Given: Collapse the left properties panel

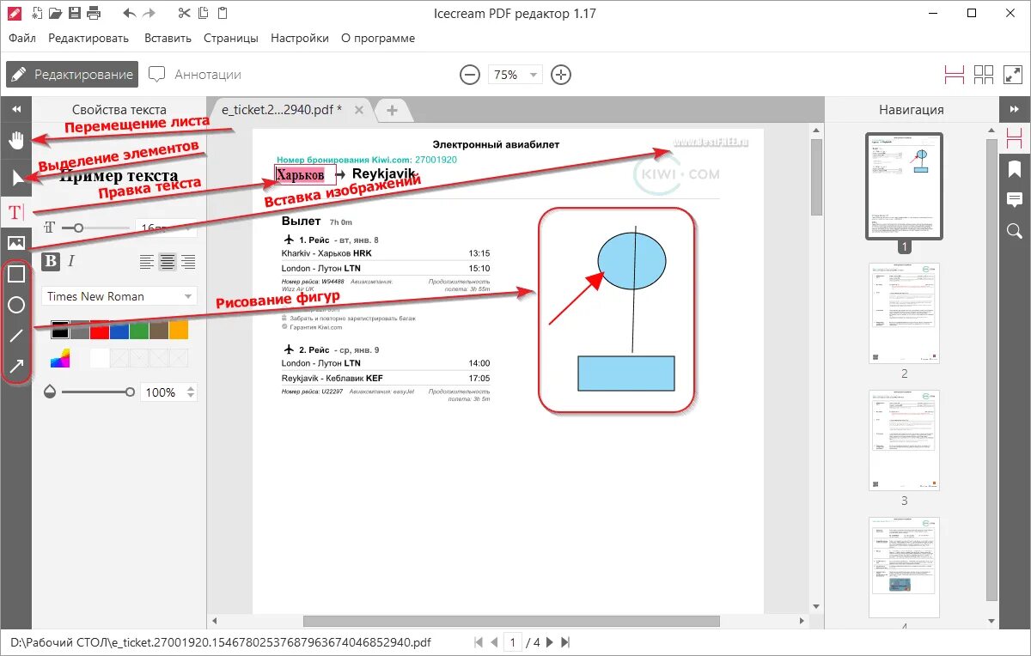Looking at the screenshot, I should coord(15,109).
